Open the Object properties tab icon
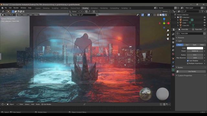207x116 pixels. (173, 59)
